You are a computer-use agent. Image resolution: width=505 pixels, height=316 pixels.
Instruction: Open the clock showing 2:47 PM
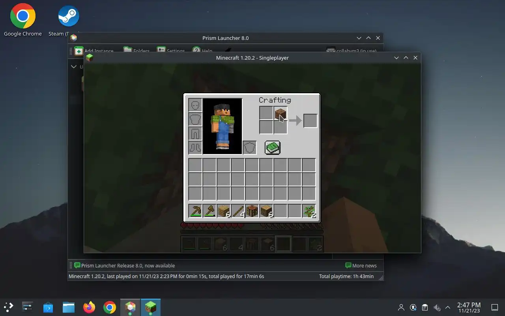point(469,307)
